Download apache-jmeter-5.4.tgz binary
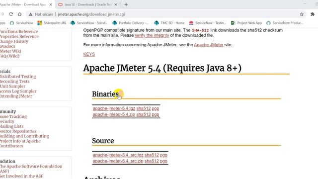The image size is (318, 179). point(114,108)
